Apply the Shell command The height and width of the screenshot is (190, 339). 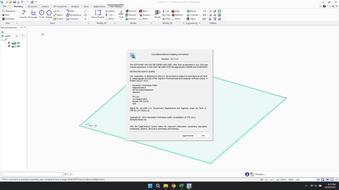click(x=144, y=11)
